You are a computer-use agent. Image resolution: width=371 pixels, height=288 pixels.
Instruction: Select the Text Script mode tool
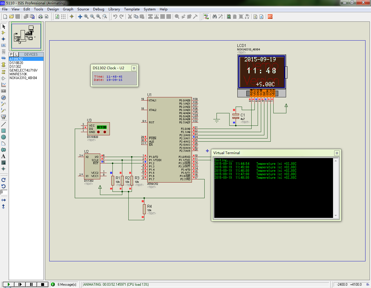[x=3, y=52]
